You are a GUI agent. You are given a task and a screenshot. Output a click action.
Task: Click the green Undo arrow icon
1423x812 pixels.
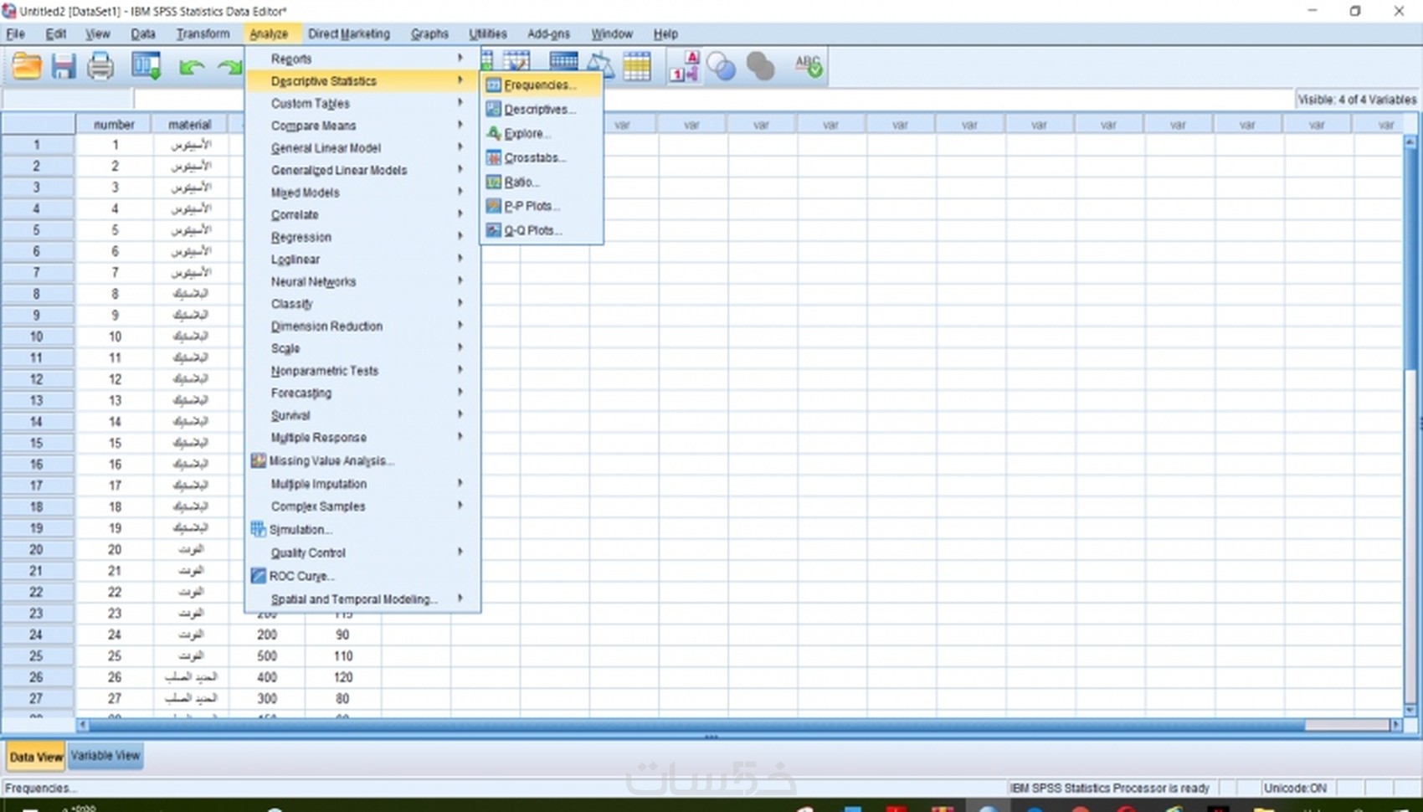click(192, 67)
